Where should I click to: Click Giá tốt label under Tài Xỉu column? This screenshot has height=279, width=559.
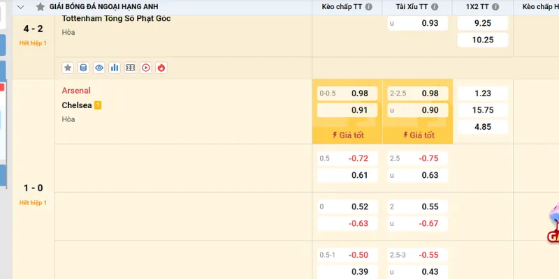coord(419,135)
